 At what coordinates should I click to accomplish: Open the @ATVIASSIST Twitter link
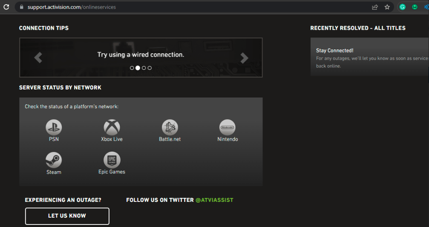coord(214,200)
